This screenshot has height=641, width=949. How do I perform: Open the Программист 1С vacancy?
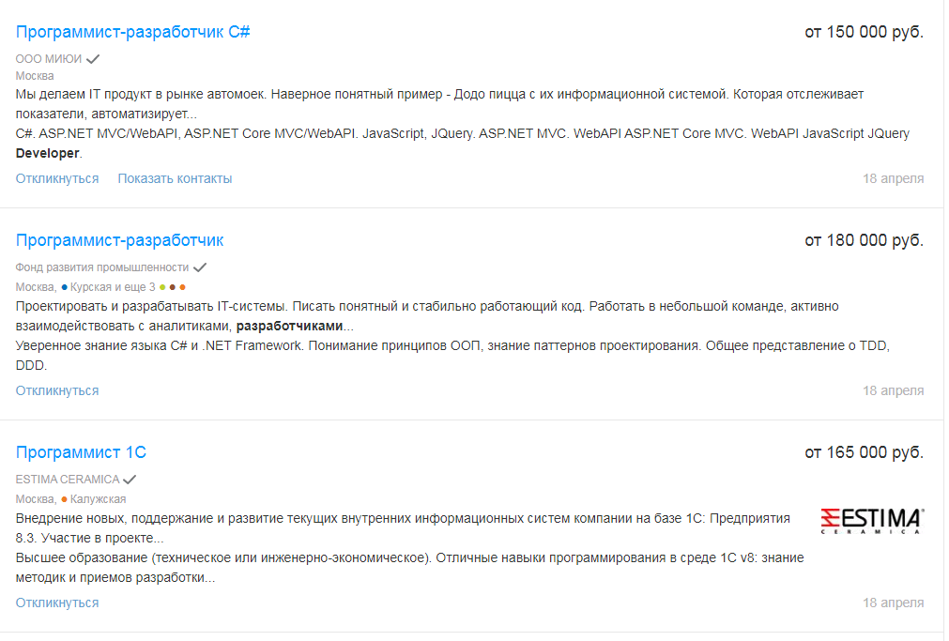pos(81,452)
